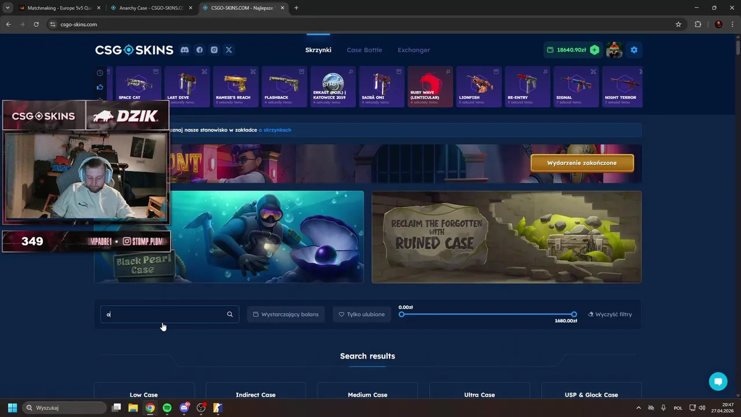Screen dimensions: 741x417
Task: Open File Explorer from taskbar
Action: 133,408
